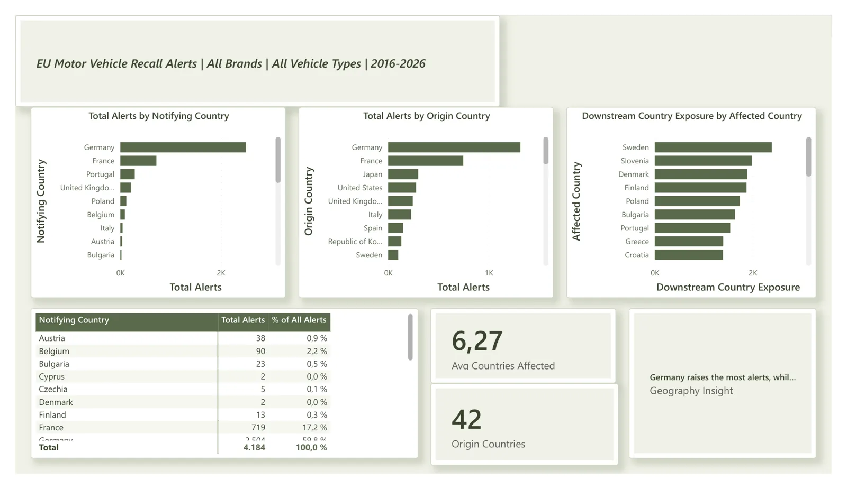Click Denmark in the alerts table
Image resolution: width=847 pixels, height=489 pixels.
coord(56,402)
